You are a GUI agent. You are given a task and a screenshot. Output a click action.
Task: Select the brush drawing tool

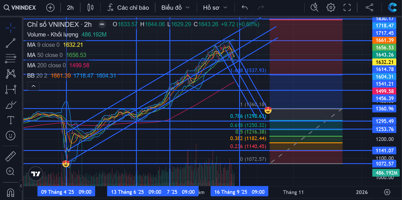coord(11,105)
